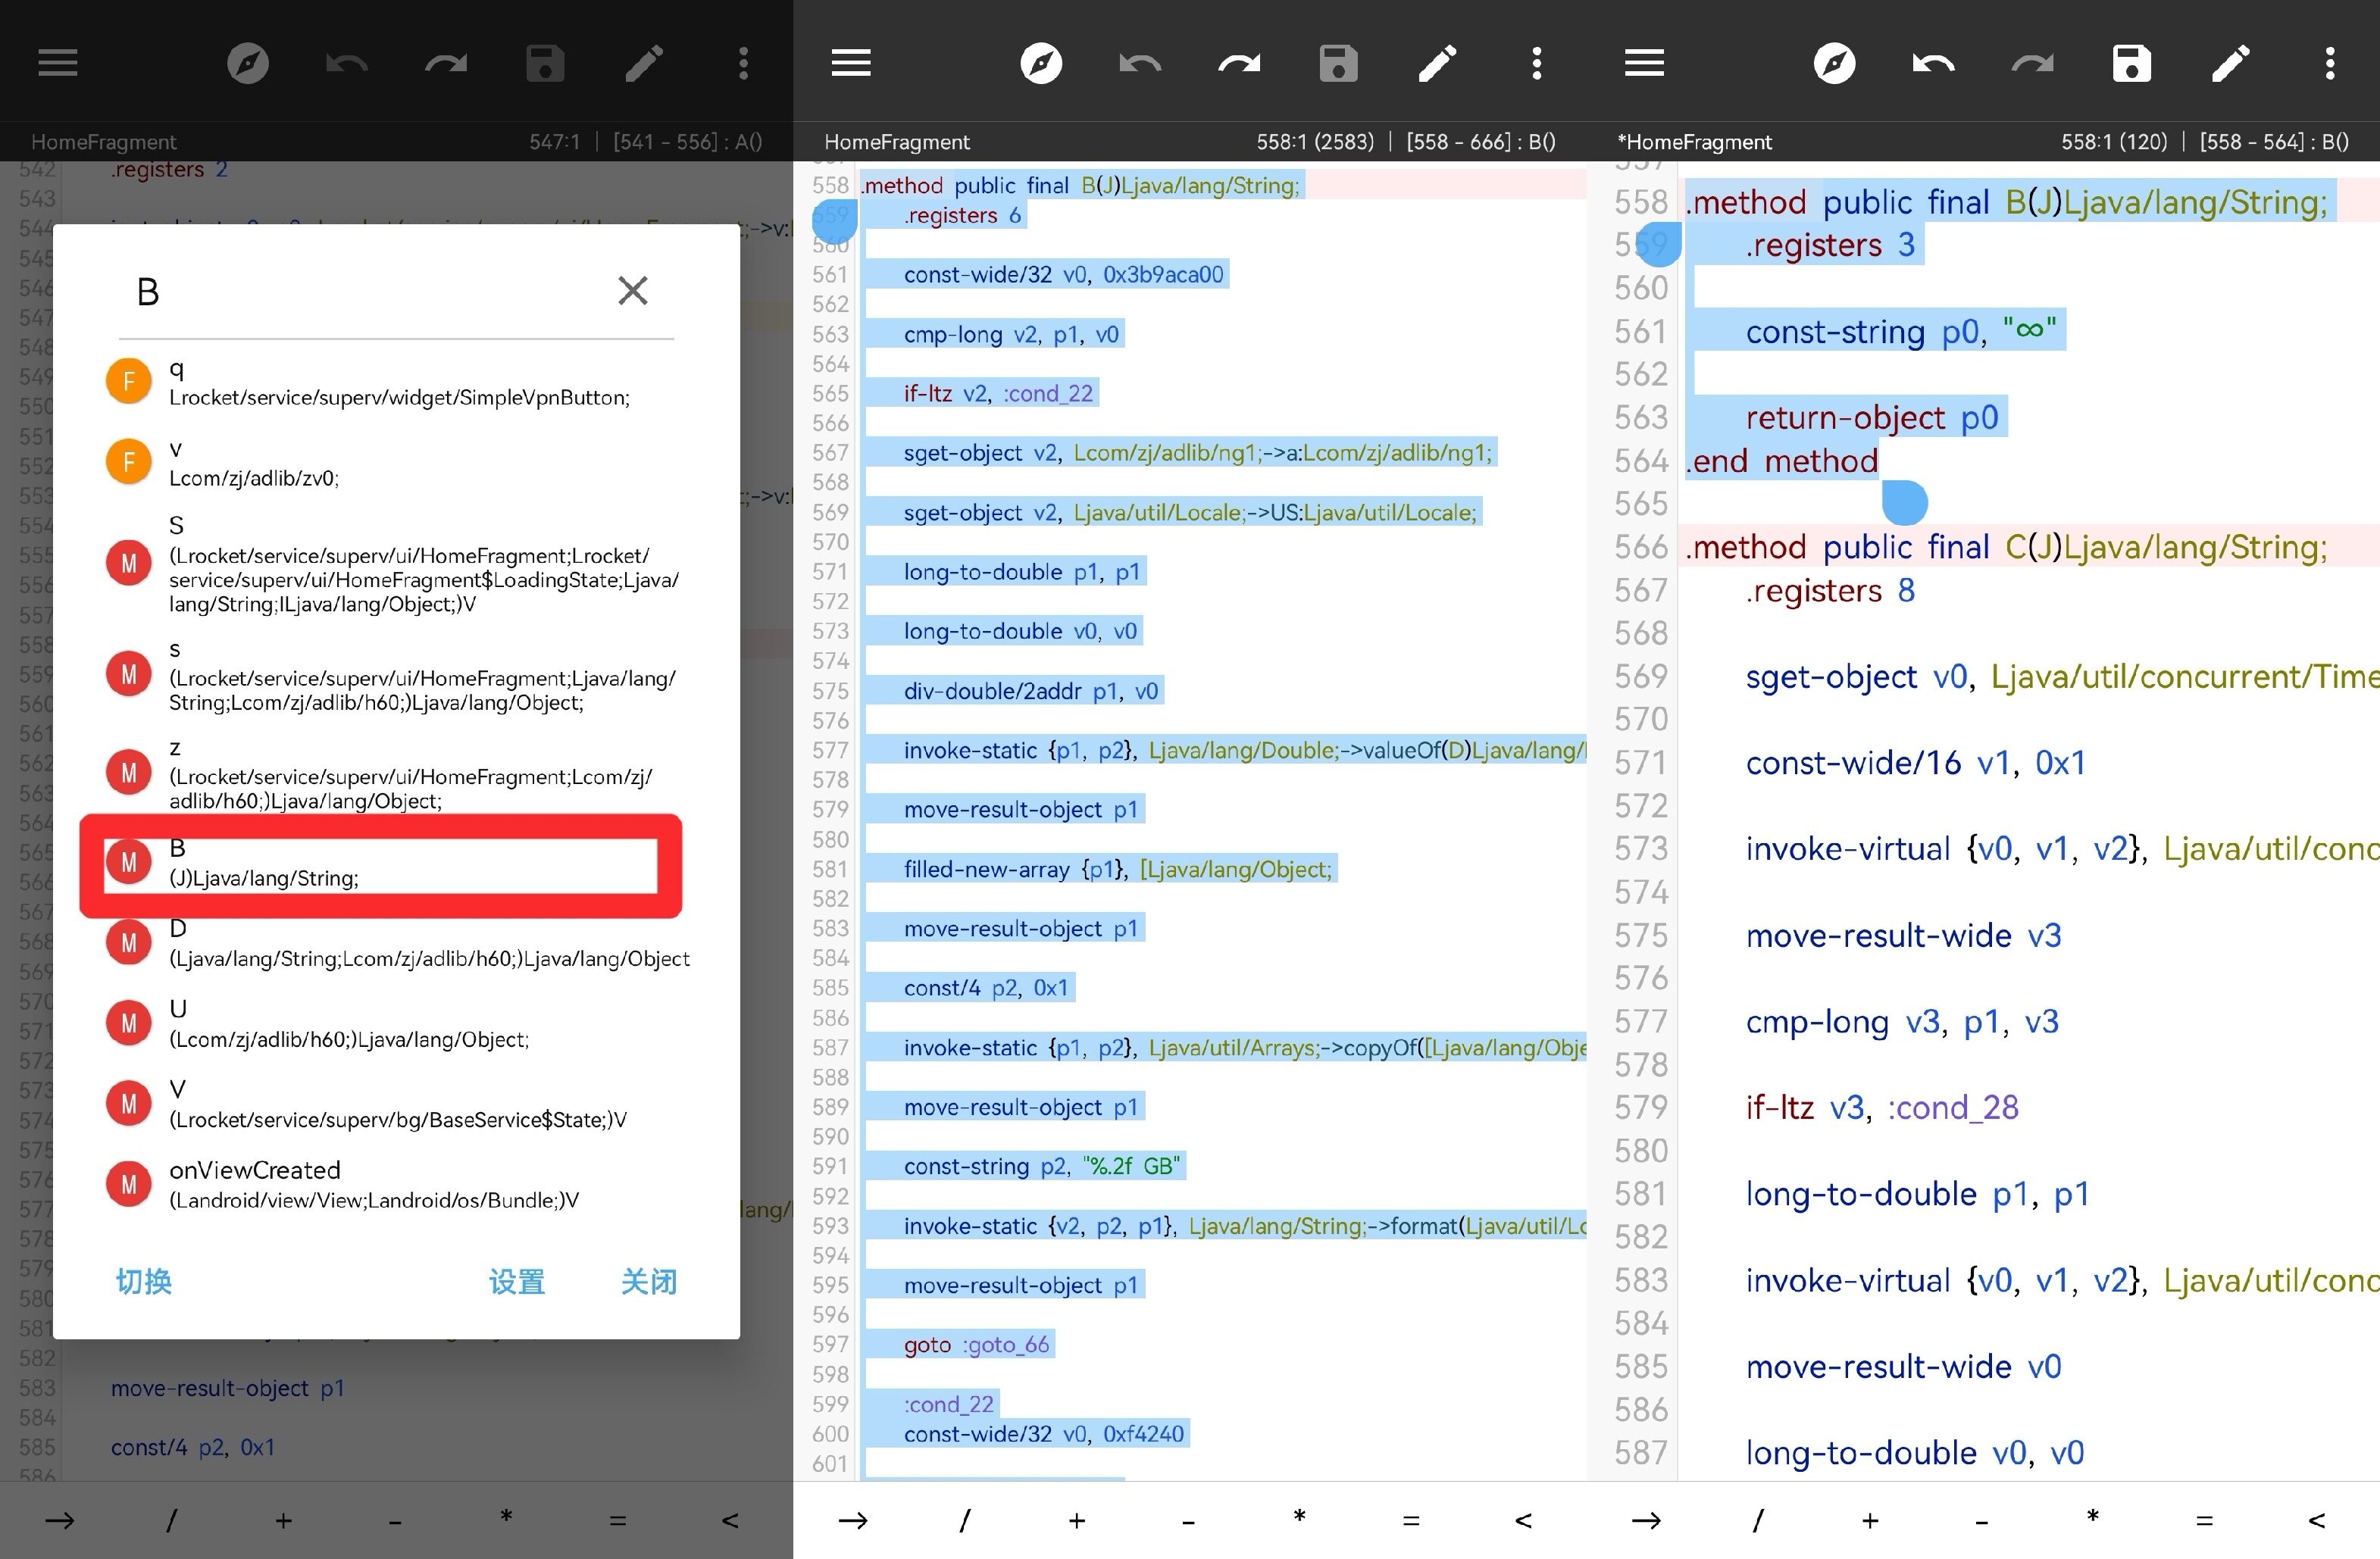Insert equals sign in middle pane key bar
The width and height of the screenshot is (2380, 1559).
tap(1411, 1521)
